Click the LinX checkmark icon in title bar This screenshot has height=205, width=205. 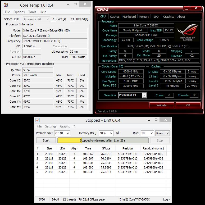[38, 120]
